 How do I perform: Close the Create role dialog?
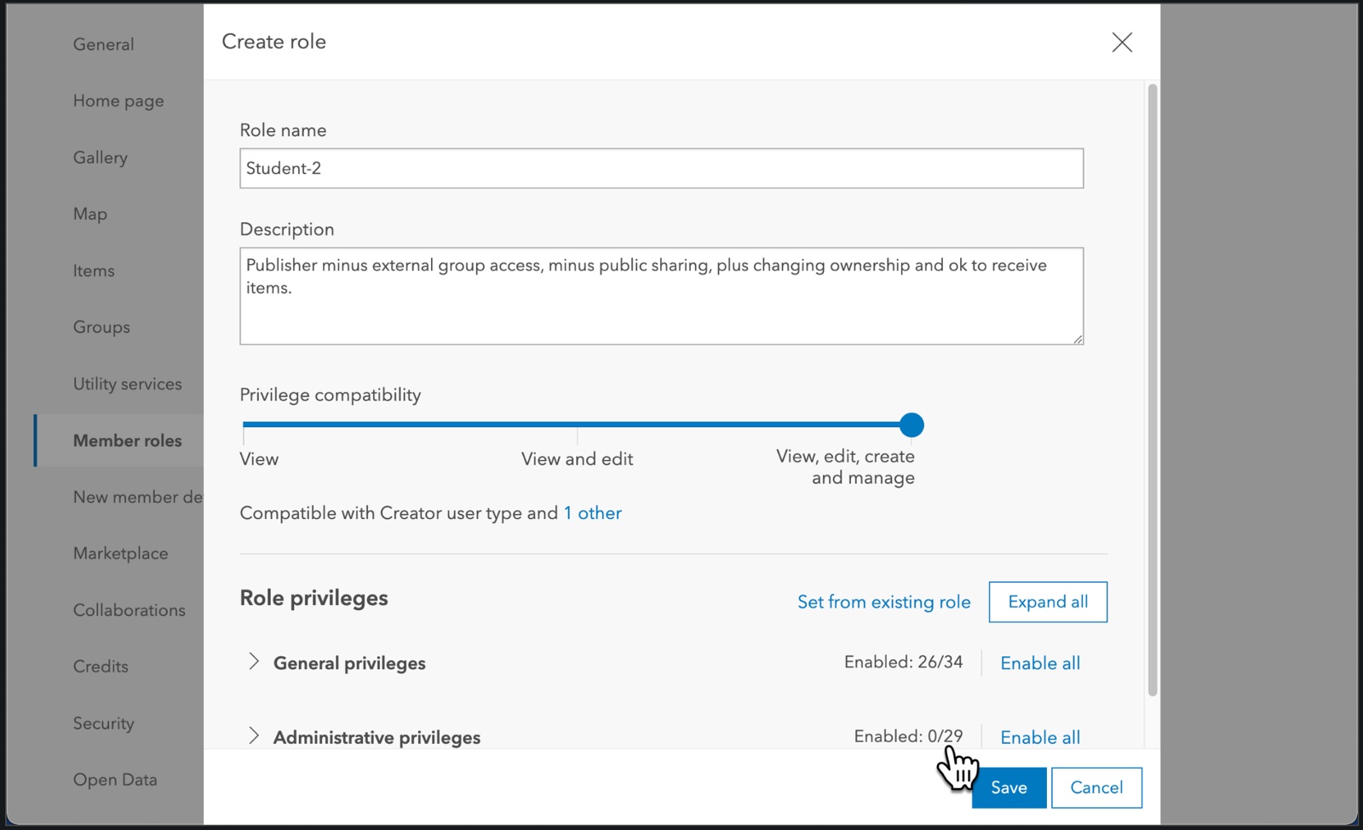1122,42
